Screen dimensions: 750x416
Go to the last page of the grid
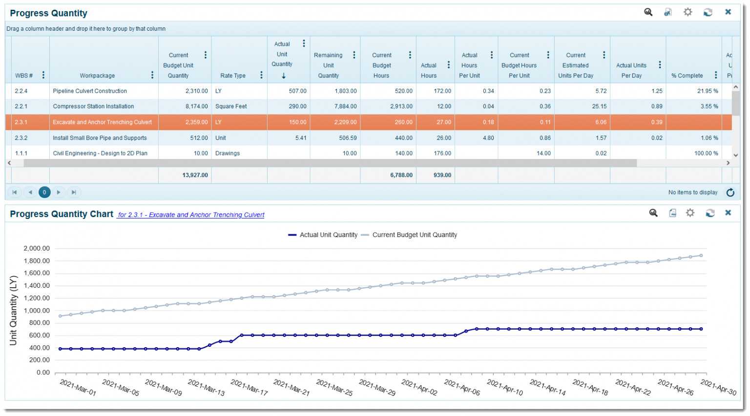coord(74,192)
